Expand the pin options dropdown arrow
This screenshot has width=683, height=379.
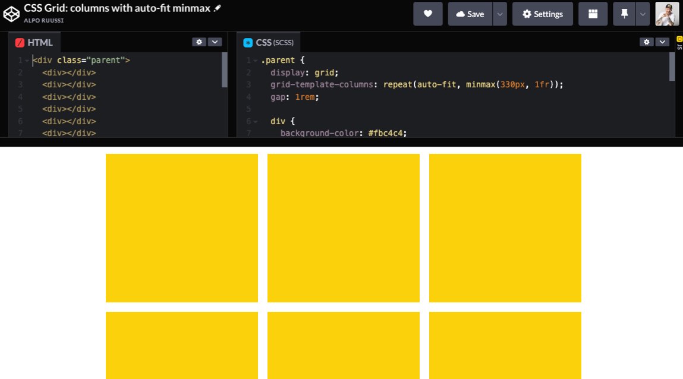tap(643, 14)
